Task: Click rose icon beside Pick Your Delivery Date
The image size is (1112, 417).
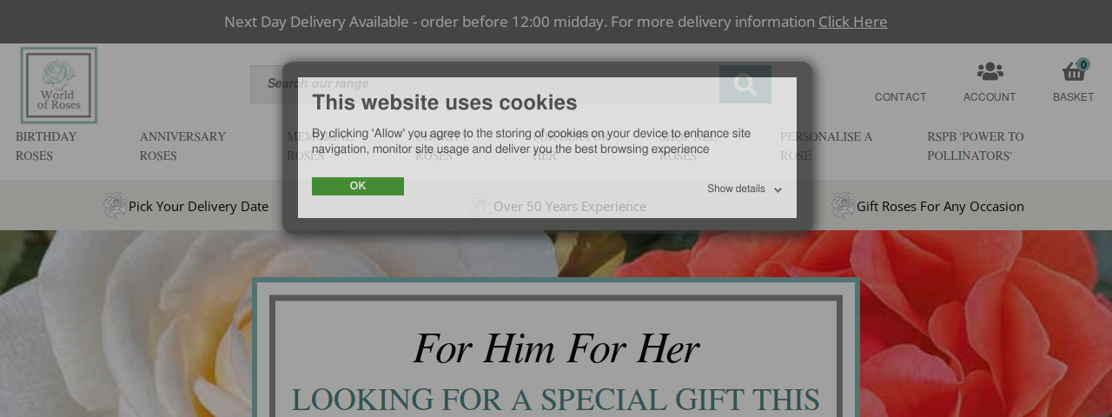Action: point(116,206)
